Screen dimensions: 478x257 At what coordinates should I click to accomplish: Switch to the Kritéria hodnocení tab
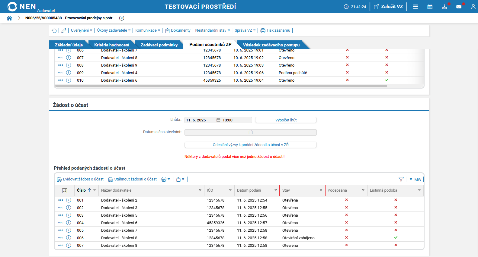tap(112, 45)
